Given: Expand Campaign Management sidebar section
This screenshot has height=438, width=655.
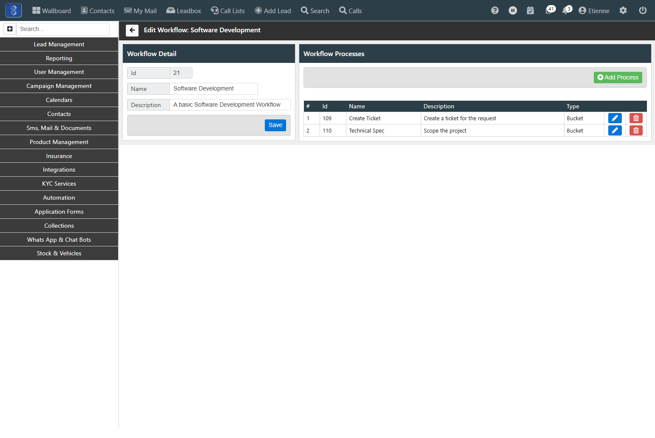Looking at the screenshot, I should pos(59,86).
